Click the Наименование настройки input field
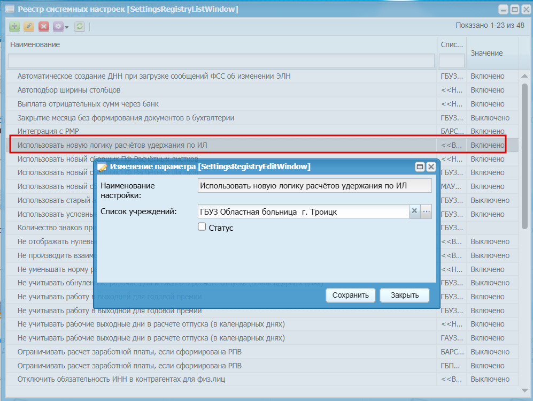 tap(315, 186)
